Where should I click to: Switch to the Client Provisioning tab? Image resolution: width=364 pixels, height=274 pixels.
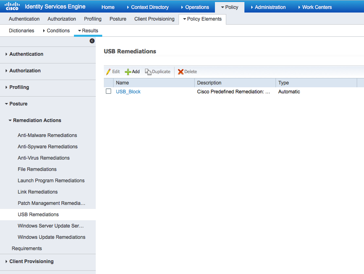[x=154, y=19]
